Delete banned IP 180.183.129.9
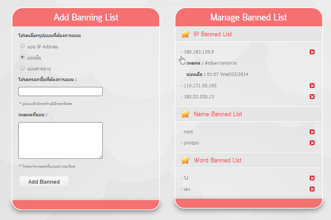This screenshot has width=331, height=220. (x=312, y=52)
